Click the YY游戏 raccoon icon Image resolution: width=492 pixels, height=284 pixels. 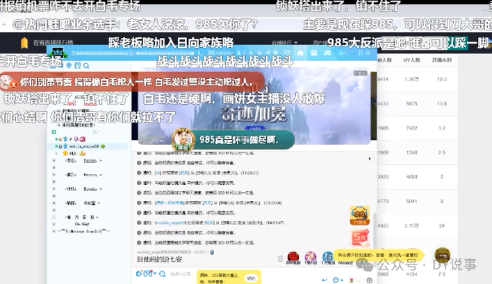pos(359,215)
